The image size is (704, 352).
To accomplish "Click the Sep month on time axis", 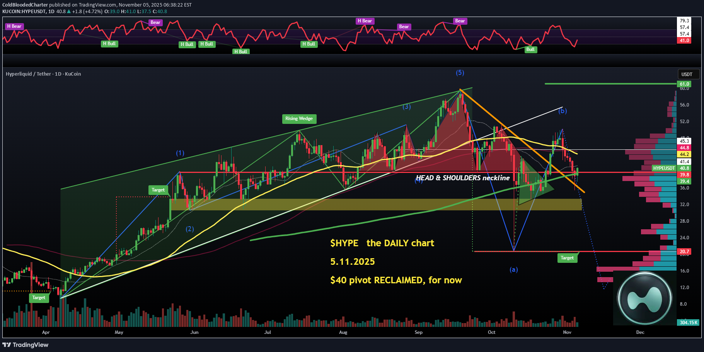I will (418, 332).
